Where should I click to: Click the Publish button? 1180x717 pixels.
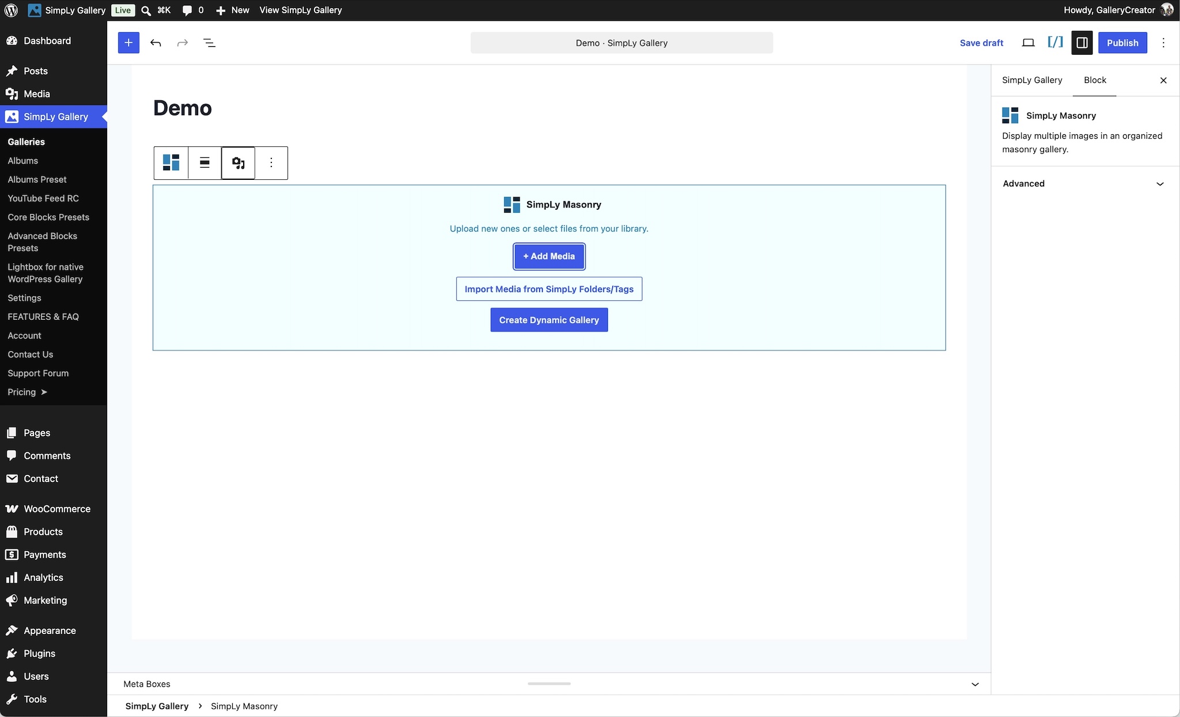point(1122,43)
